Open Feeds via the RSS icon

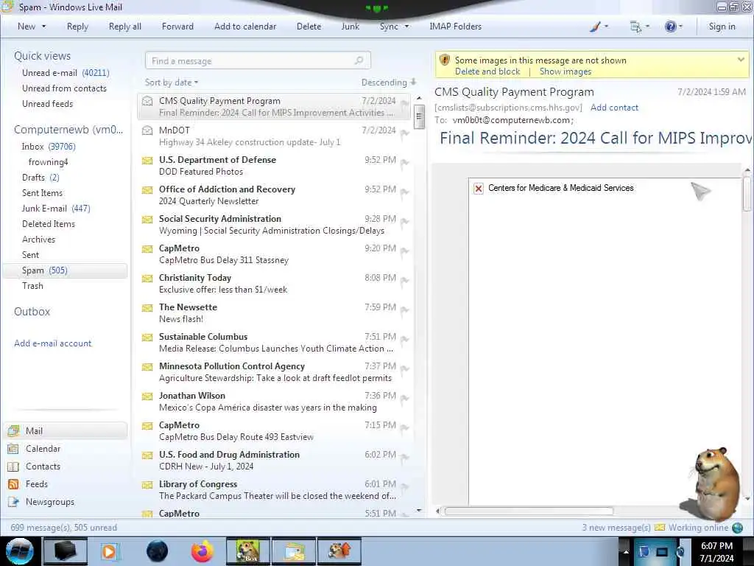[x=13, y=484]
